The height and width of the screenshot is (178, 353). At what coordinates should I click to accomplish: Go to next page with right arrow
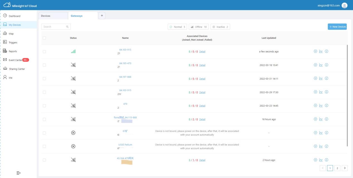point(345,168)
